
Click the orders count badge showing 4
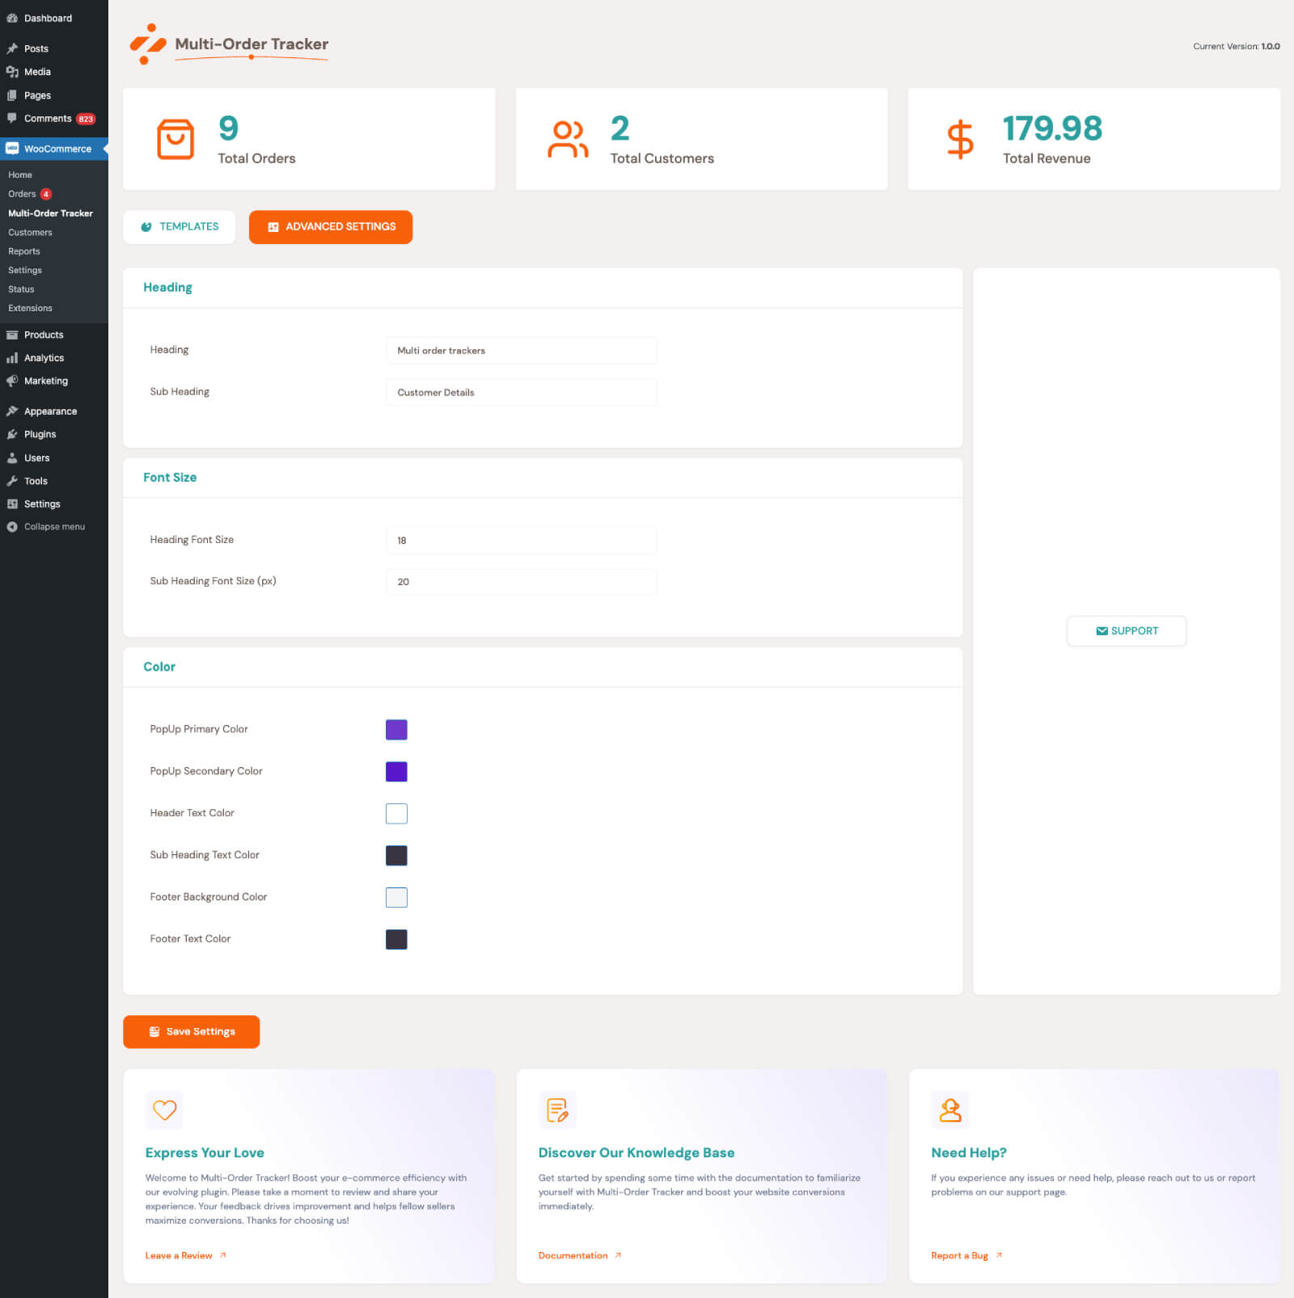[x=46, y=194]
